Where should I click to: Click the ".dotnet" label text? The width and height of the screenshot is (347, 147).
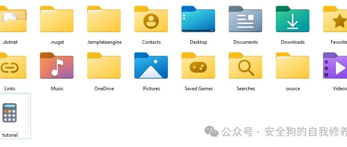pos(10,42)
